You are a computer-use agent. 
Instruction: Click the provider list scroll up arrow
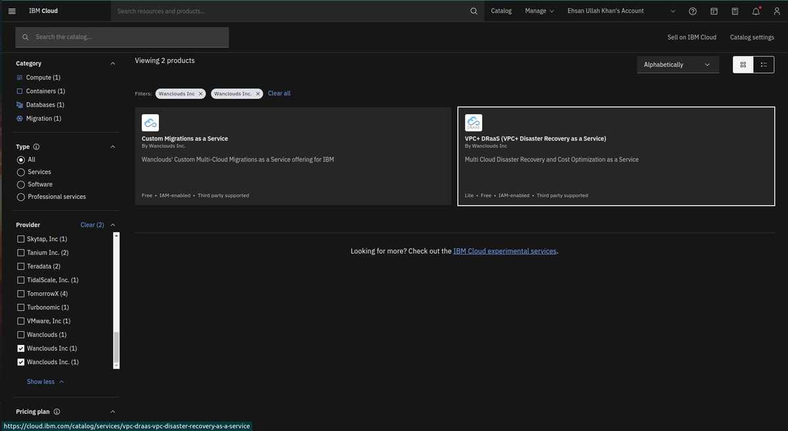coord(117,235)
